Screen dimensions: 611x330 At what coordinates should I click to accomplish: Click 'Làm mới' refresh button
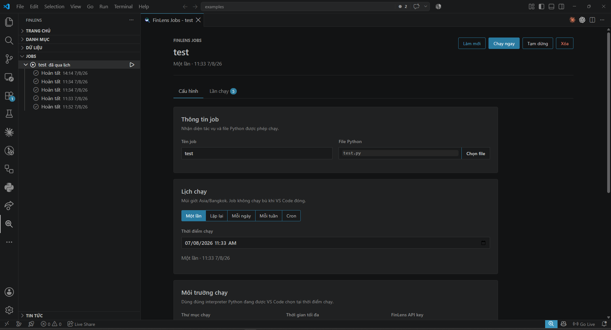472,44
